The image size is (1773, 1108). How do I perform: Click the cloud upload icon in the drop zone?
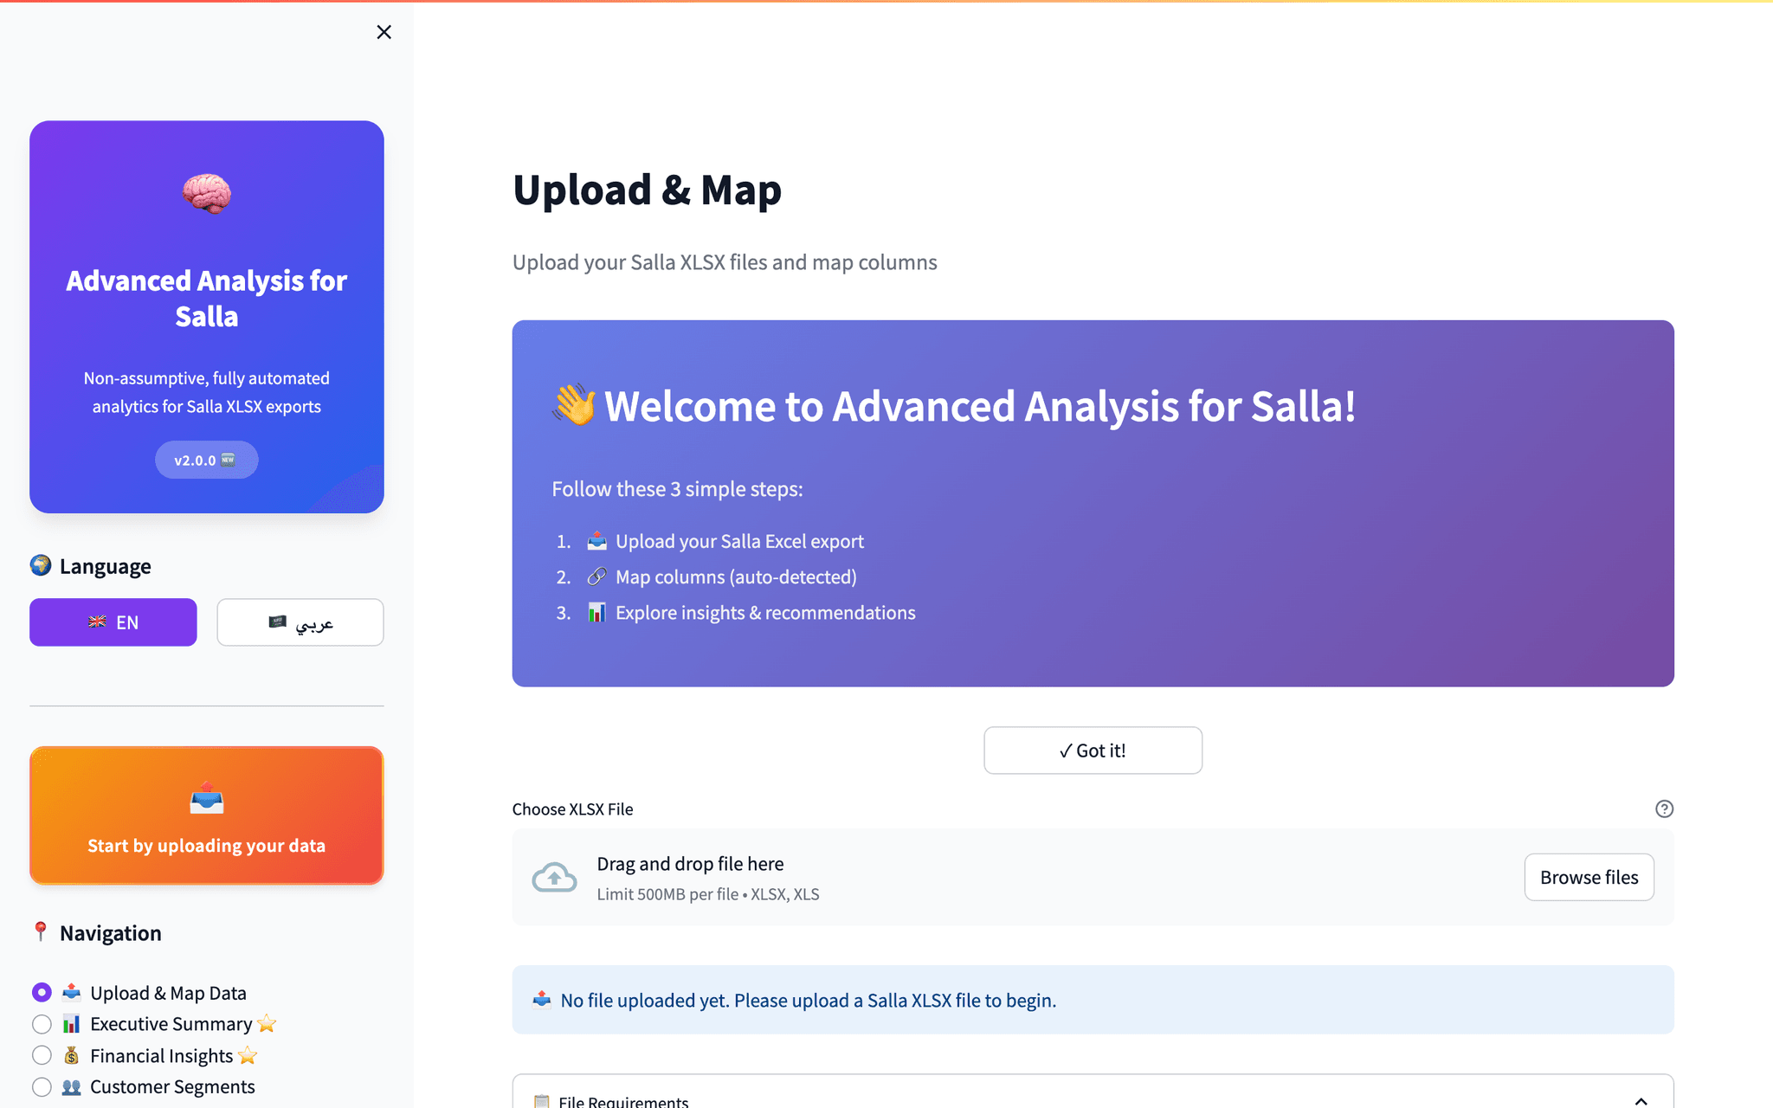coord(554,877)
